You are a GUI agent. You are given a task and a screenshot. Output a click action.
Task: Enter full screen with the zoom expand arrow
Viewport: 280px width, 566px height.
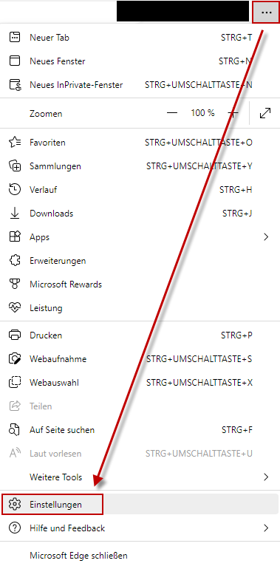click(265, 113)
